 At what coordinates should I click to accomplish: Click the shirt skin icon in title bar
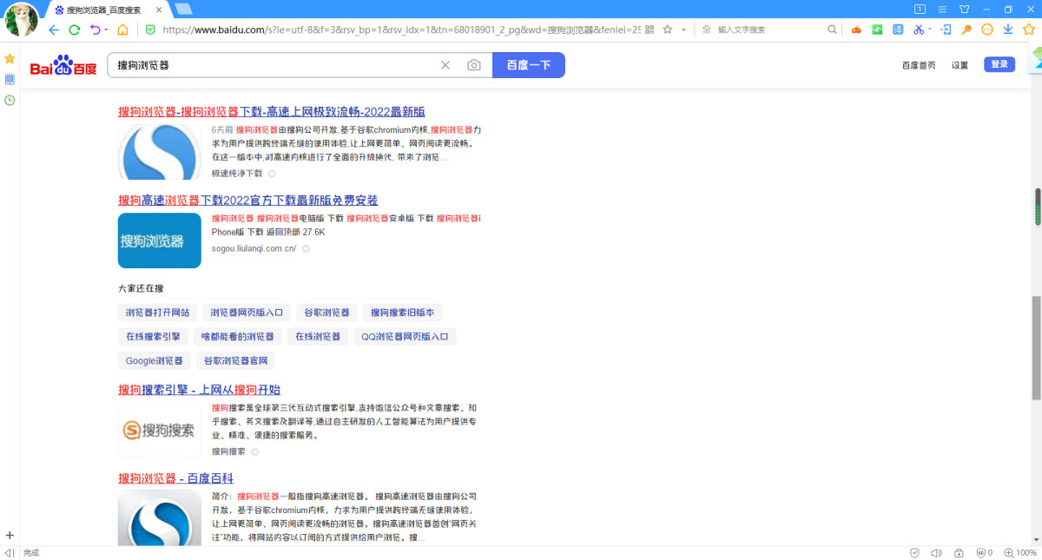click(x=964, y=9)
